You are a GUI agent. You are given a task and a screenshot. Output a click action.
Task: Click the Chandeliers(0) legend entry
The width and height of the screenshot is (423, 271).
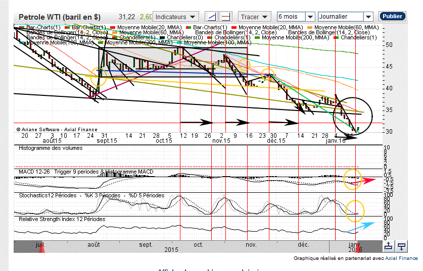click(x=181, y=37)
